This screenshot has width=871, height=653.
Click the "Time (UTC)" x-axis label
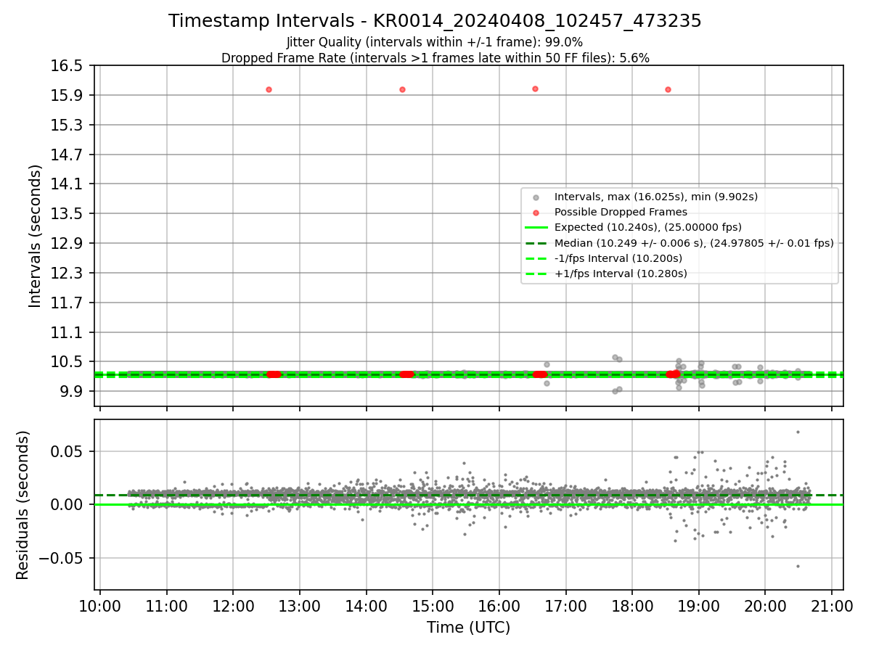pos(468,627)
